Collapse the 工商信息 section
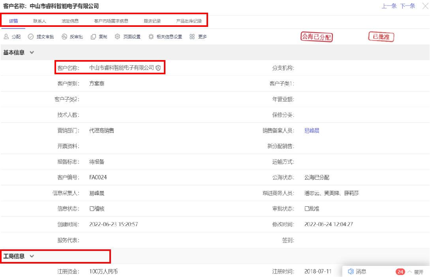Viewport: 430px width, 277px height. click(x=32, y=256)
